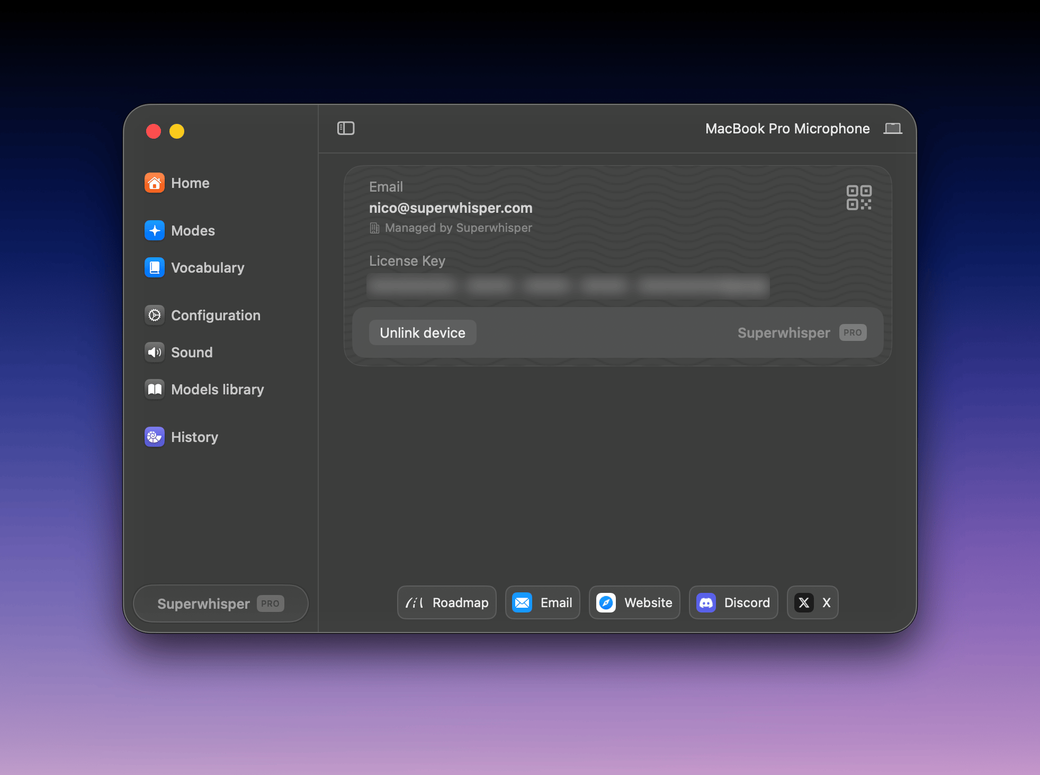Click the Email envelope icon
1040x775 pixels.
[x=522, y=602]
